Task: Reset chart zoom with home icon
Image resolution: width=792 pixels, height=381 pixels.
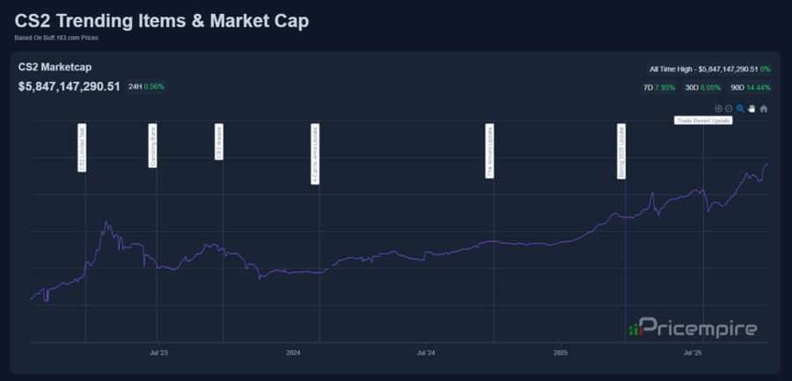Action: pos(763,109)
